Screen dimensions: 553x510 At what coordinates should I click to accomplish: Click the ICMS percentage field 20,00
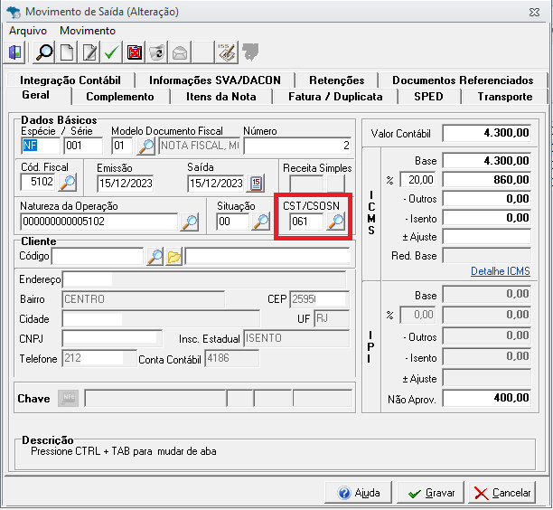coord(417,180)
